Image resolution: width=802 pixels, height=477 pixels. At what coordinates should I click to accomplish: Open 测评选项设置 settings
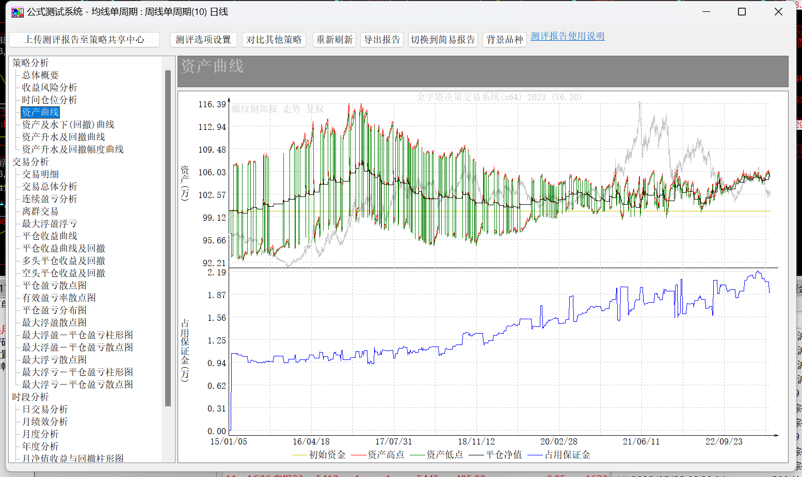(203, 40)
